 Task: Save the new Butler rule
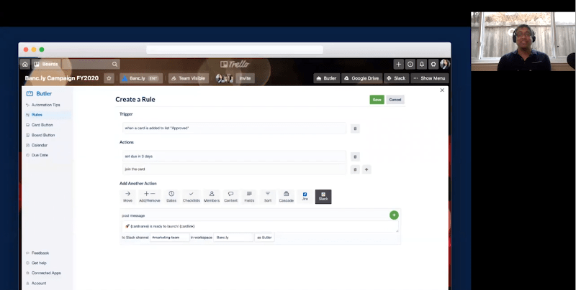click(377, 100)
